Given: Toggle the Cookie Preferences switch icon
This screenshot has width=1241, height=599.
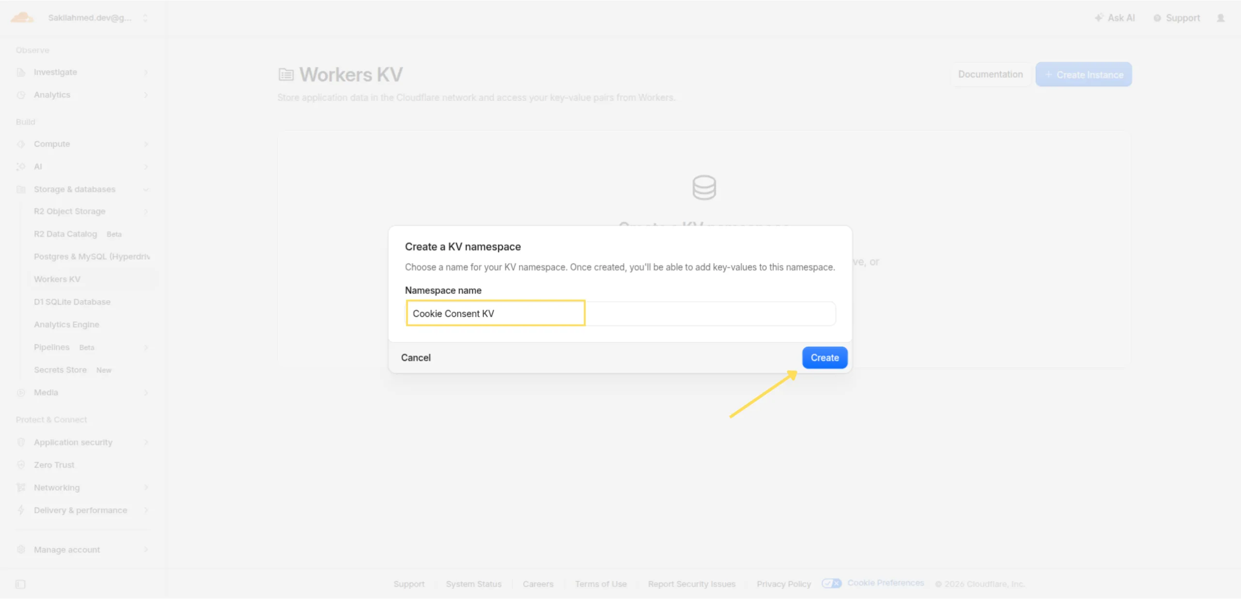Looking at the screenshot, I should pos(831,584).
